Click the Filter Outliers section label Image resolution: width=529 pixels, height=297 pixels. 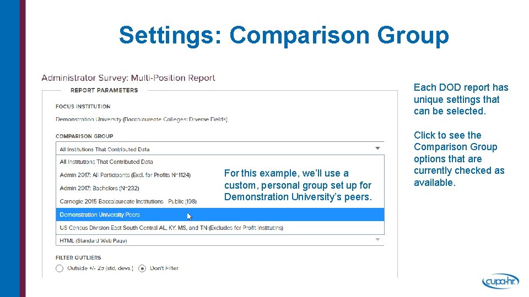(x=78, y=257)
